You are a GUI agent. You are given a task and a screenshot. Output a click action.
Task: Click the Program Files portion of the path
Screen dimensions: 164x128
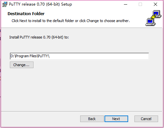click(x=26, y=56)
